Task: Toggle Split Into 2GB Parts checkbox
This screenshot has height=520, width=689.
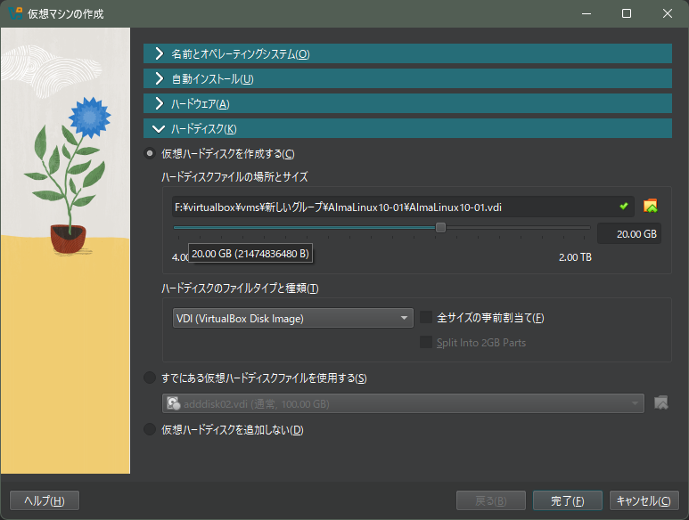Action: [x=426, y=342]
